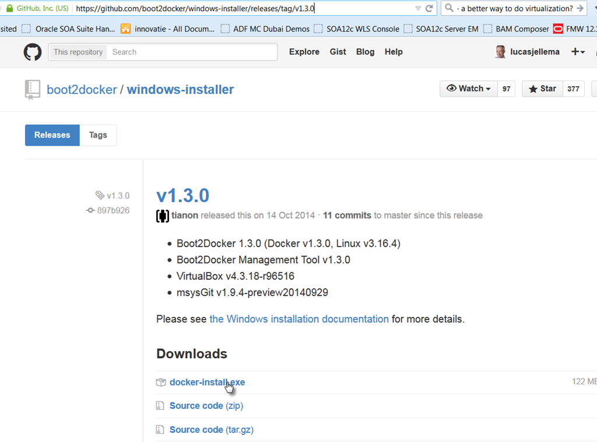Open the SOA12c WLS Console bookmark
Image resolution: width=597 pixels, height=442 pixels.
tap(357, 29)
